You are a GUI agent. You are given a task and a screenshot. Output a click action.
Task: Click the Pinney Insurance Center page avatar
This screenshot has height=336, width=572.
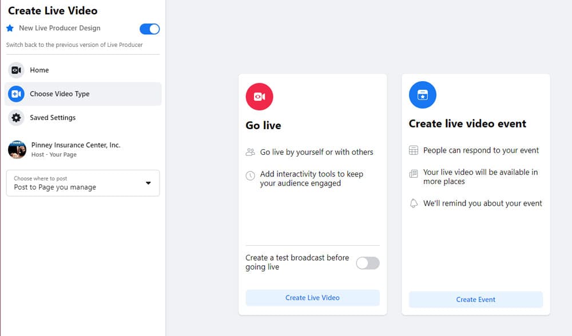point(17,149)
